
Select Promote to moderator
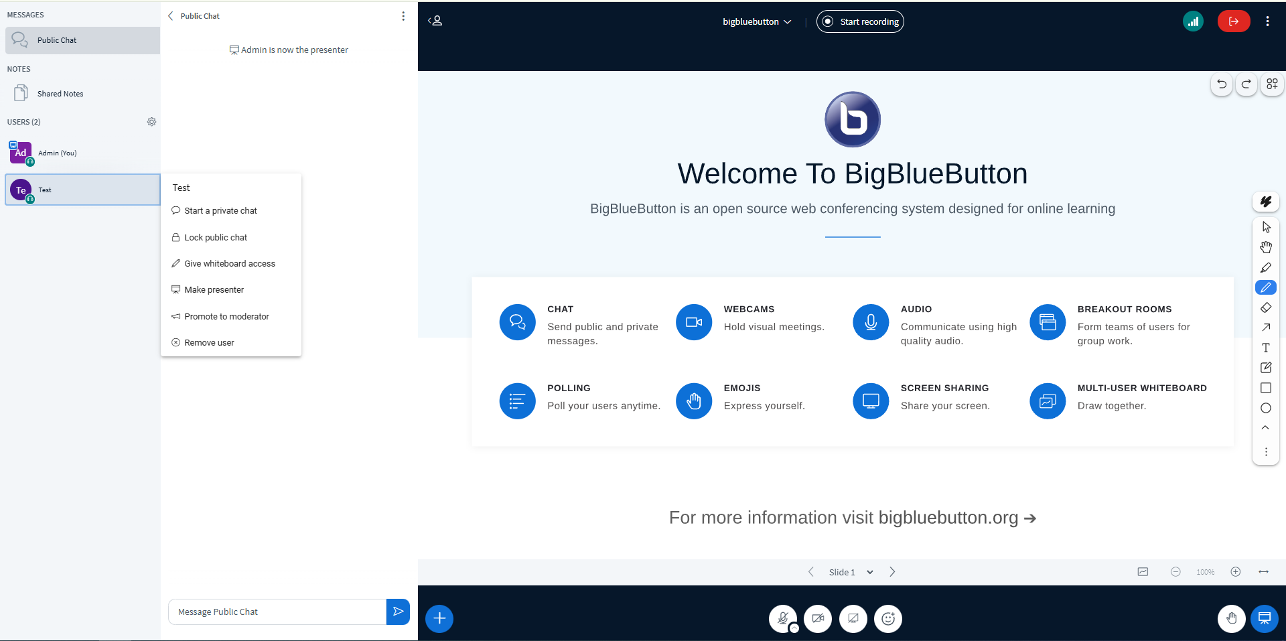coord(231,316)
